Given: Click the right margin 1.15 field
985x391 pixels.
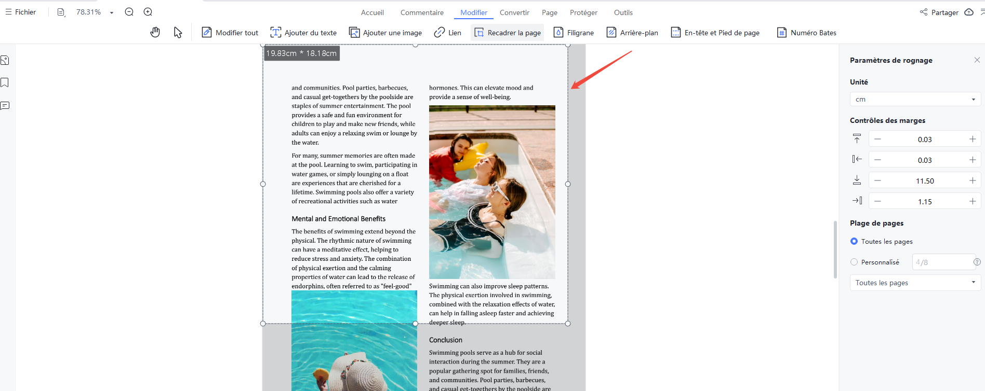Looking at the screenshot, I should pos(925,201).
